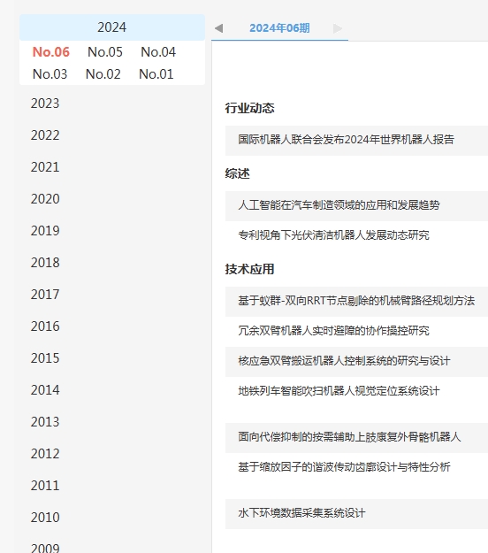Image resolution: width=488 pixels, height=553 pixels.
Task: Switch to the 2024年06期 tab
Action: 279,28
